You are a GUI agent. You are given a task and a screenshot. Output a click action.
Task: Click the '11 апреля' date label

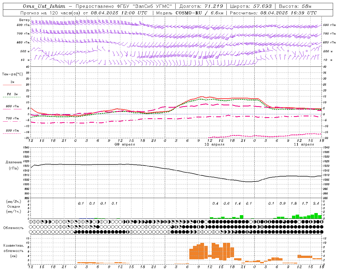click(304, 144)
